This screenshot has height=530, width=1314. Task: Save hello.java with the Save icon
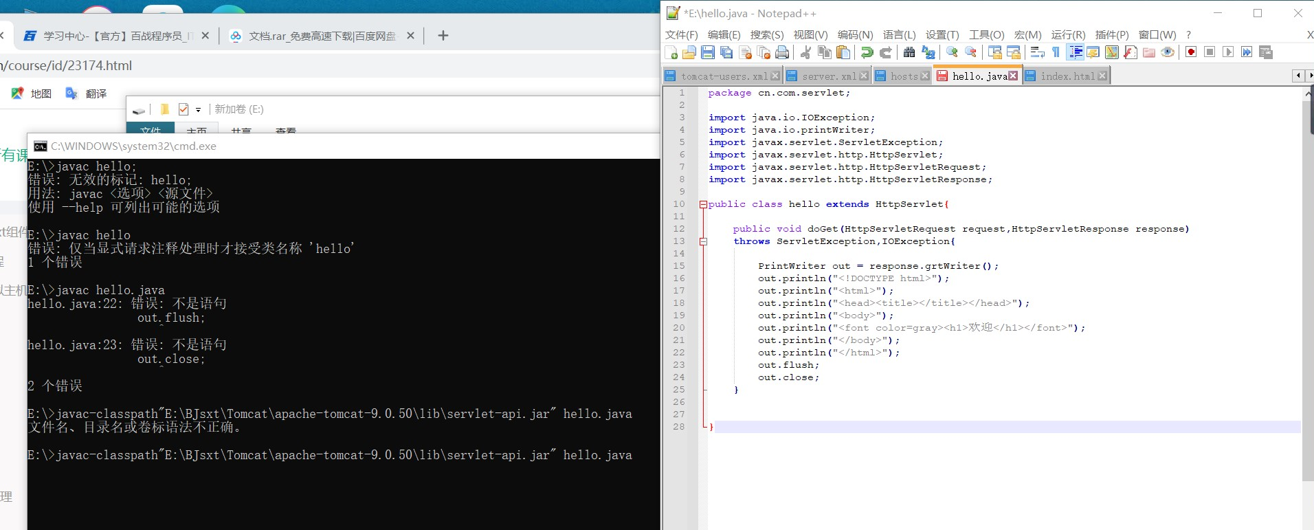708,52
